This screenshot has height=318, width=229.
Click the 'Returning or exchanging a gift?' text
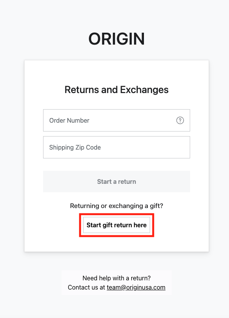(x=117, y=206)
